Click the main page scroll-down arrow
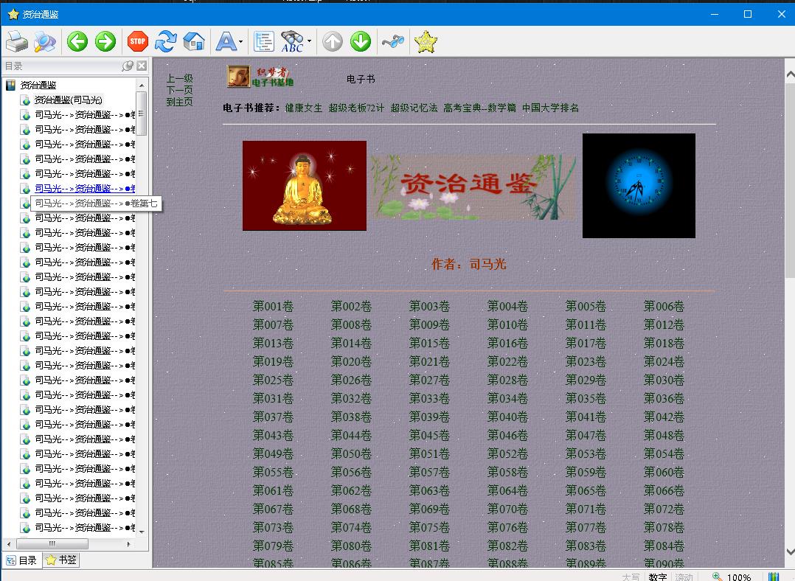Image resolution: width=795 pixels, height=581 pixels. 790,552
